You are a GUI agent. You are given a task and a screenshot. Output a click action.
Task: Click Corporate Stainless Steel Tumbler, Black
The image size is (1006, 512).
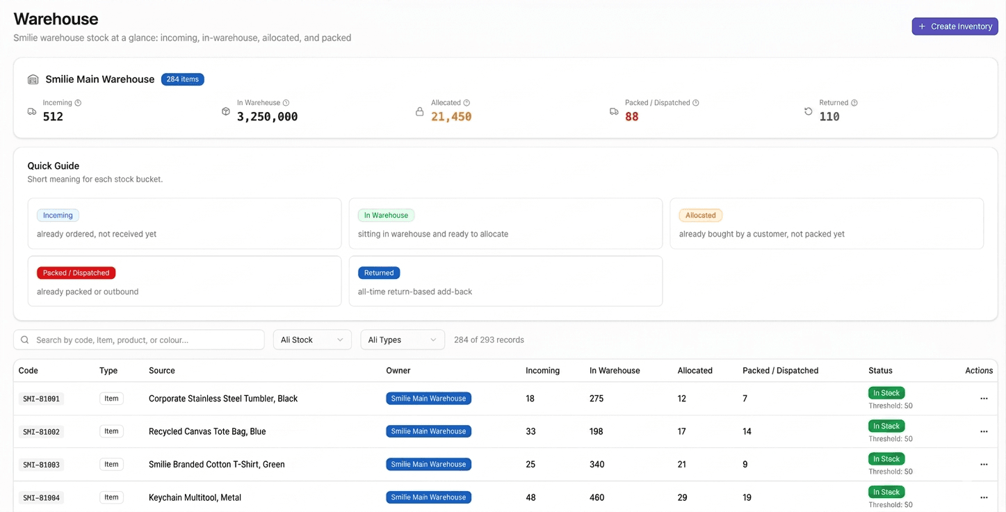coord(223,399)
